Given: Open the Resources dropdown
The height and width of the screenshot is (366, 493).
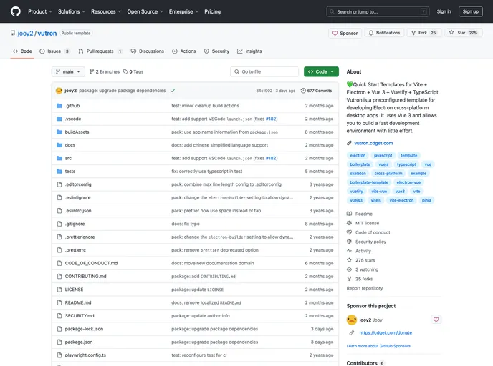Looking at the screenshot, I should (x=106, y=11).
